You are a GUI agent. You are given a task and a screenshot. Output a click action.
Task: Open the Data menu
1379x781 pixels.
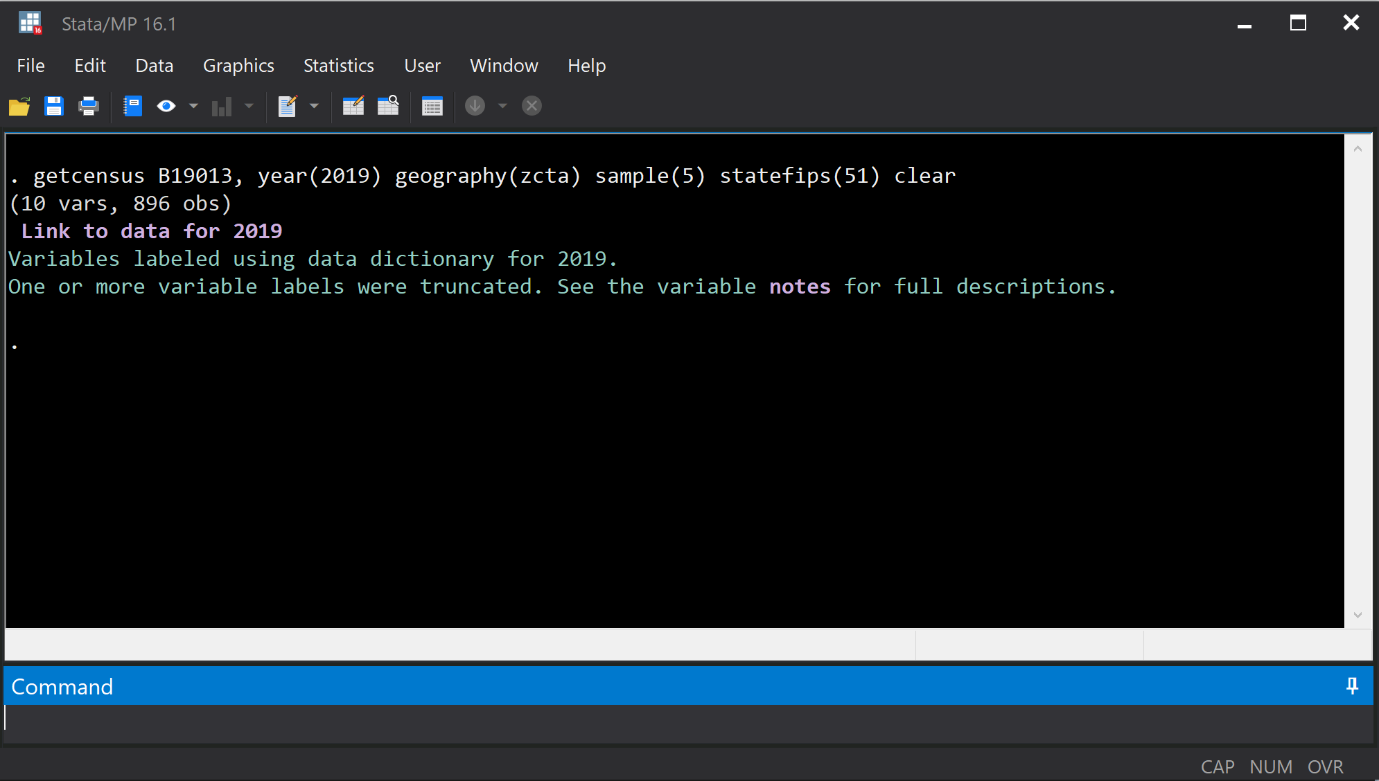click(x=154, y=66)
